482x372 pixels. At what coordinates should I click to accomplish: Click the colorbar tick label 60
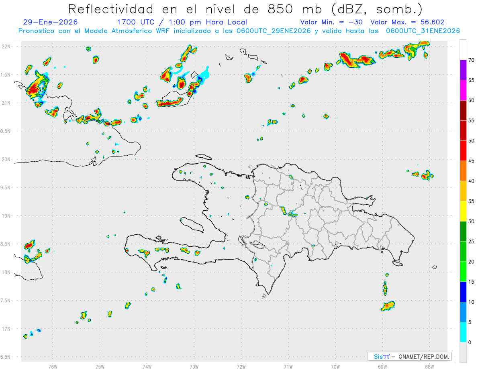[471, 100]
